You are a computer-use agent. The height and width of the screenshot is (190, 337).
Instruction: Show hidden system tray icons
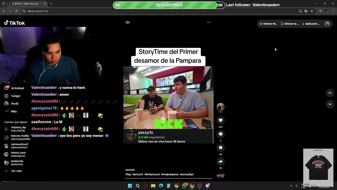click(291, 186)
